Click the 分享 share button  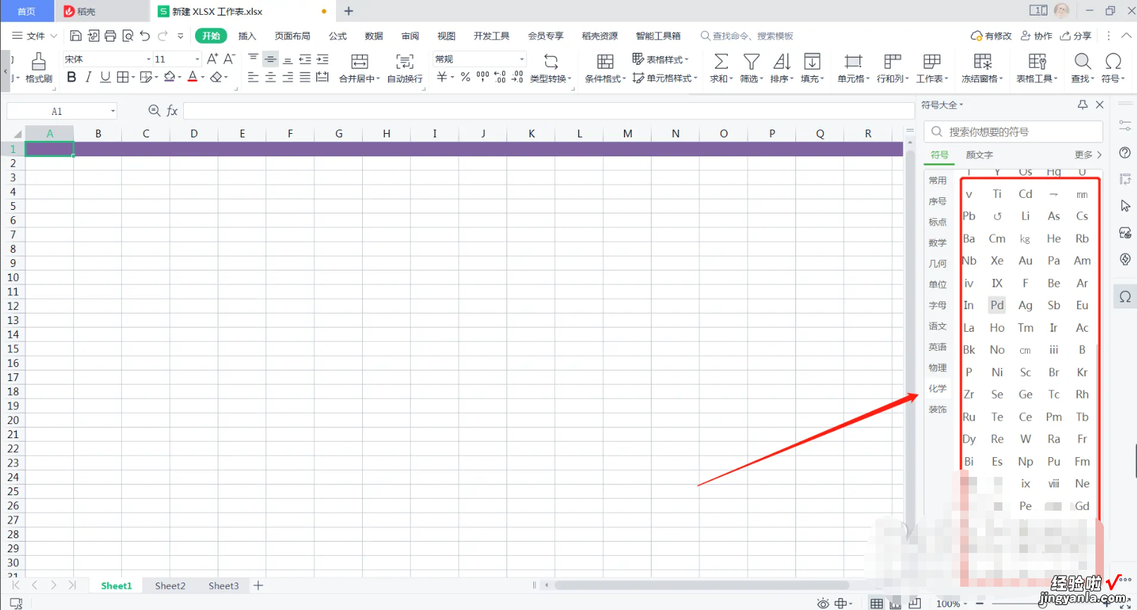pos(1076,36)
